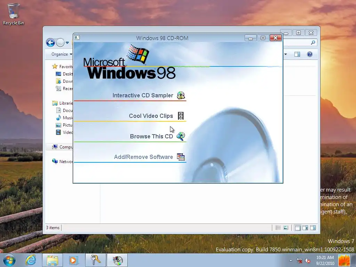Switch Explorer to large icons view
The width and height of the screenshot is (356, 267).
(x=286, y=228)
